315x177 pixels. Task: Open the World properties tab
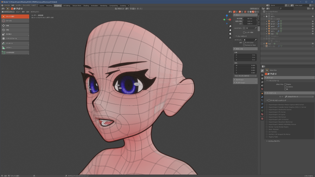(x=262, y=89)
